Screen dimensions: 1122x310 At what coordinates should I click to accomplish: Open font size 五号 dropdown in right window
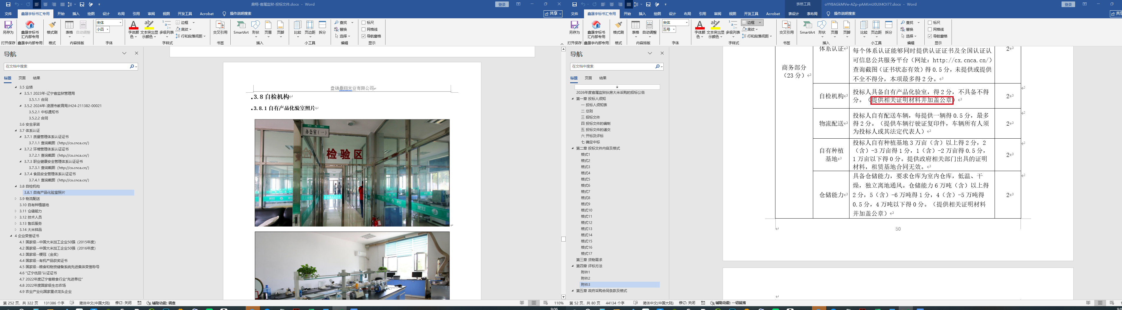tap(673, 29)
